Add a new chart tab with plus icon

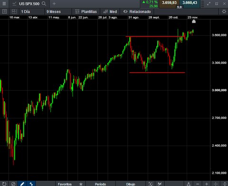point(54,3)
